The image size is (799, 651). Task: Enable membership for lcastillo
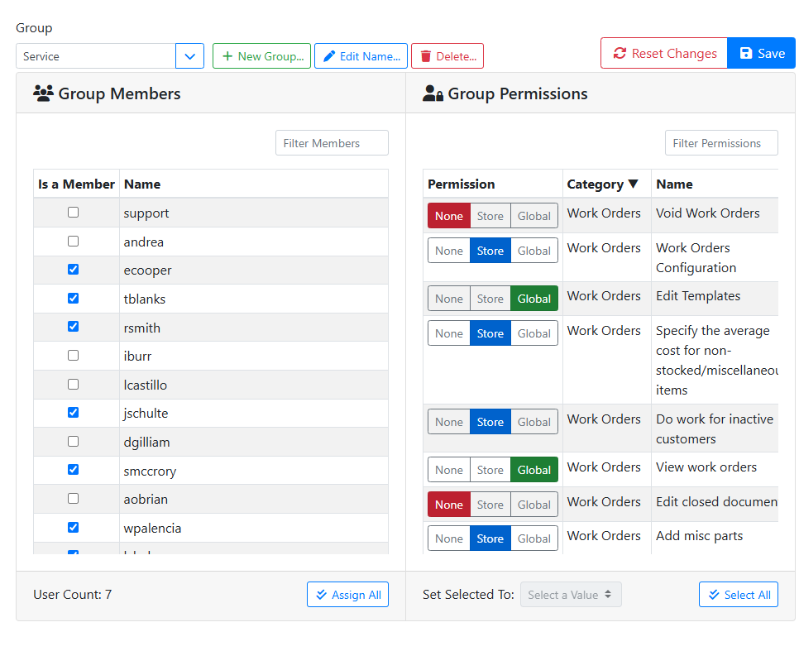click(x=74, y=385)
